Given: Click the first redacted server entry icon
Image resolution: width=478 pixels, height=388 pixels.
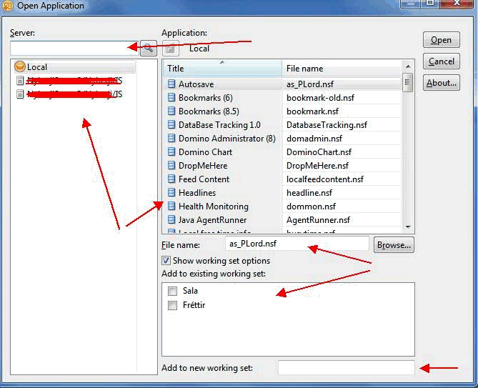Looking at the screenshot, I should coord(20,81).
